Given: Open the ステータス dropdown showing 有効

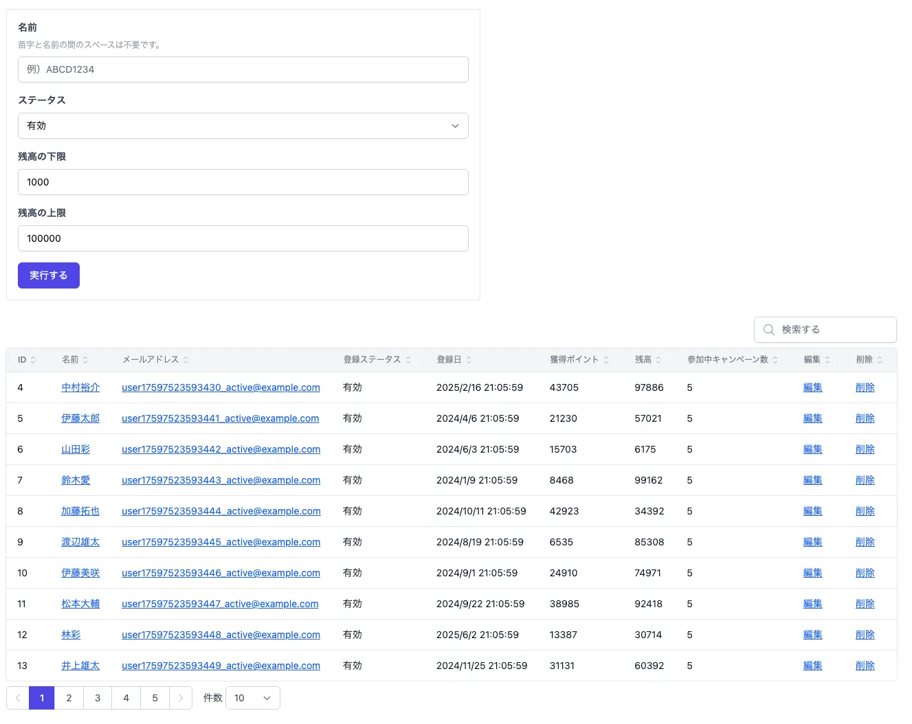Looking at the screenshot, I should (243, 126).
